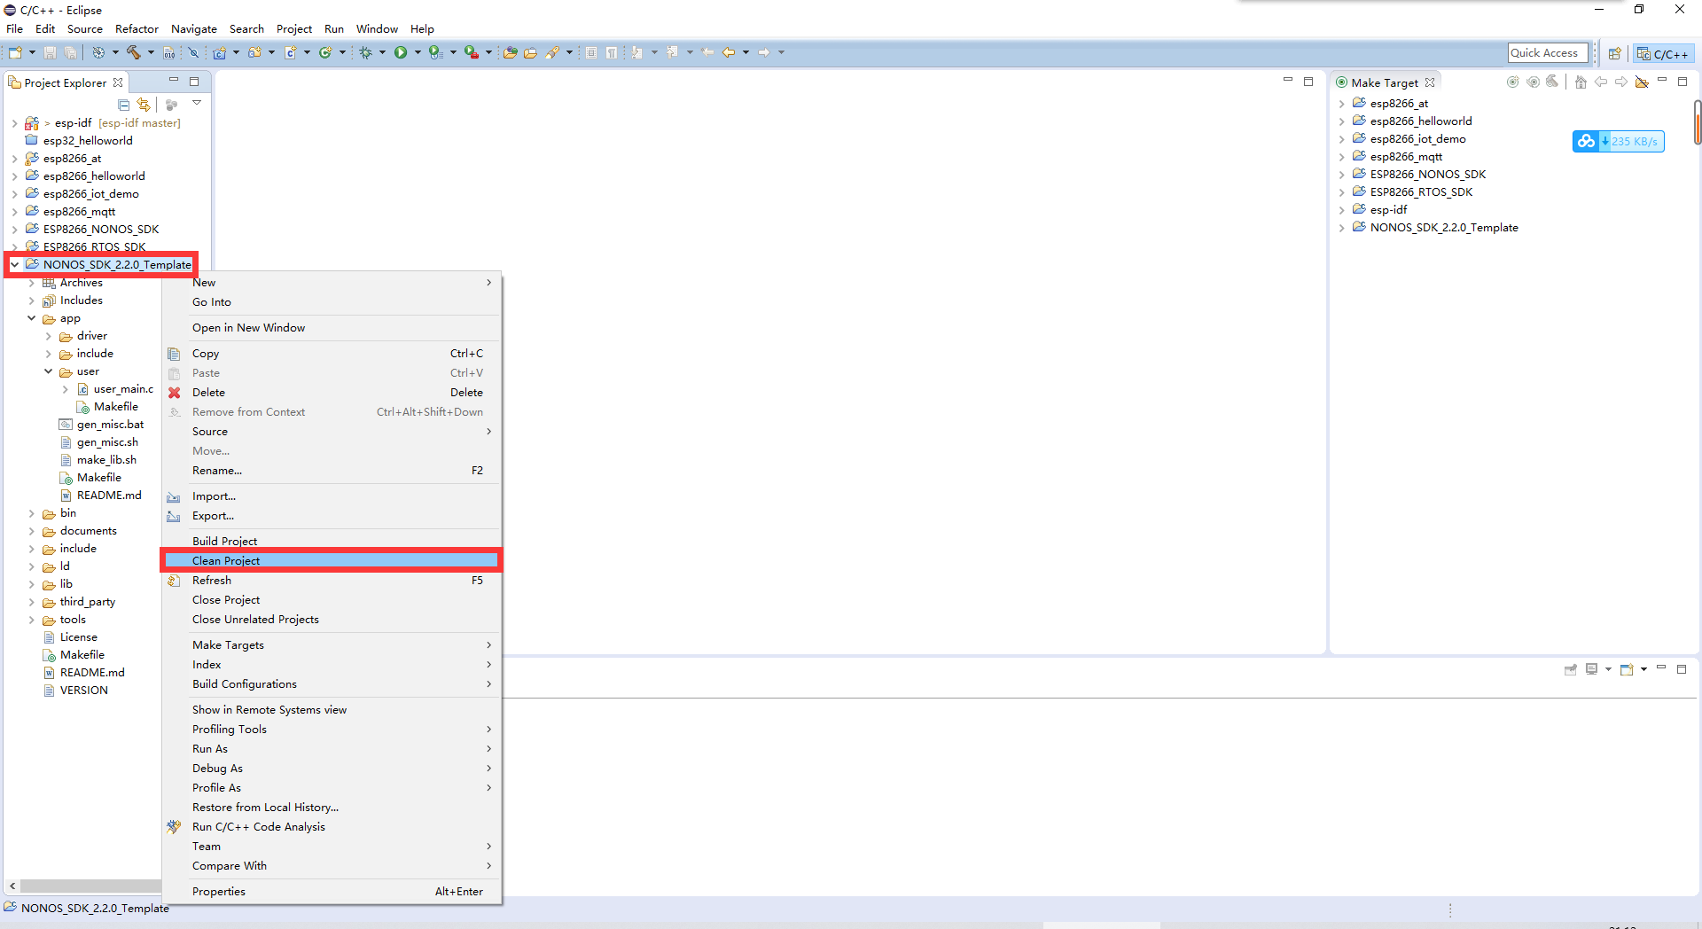
Task: Open the dropdown arrow beside Run icon
Action: coord(418,52)
